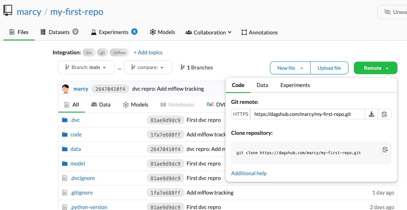Click '1 day ago' on .gitignore row
This screenshot has height=210, width=407.
pos(383,193)
